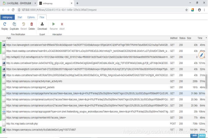Click 31.8kb size of page/home row
Screen dimensions: 208x138
point(194,93)
